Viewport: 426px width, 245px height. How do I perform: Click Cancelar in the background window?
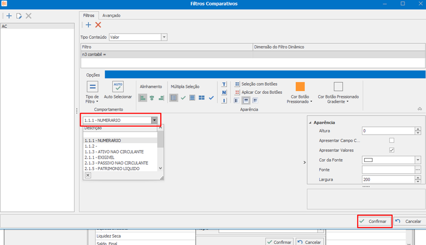point(309,242)
